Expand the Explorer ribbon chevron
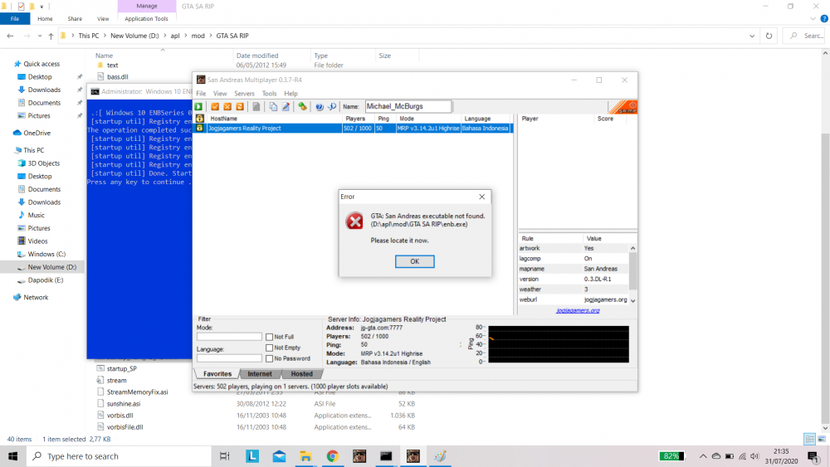Image resolution: width=830 pixels, height=467 pixels. point(813,18)
